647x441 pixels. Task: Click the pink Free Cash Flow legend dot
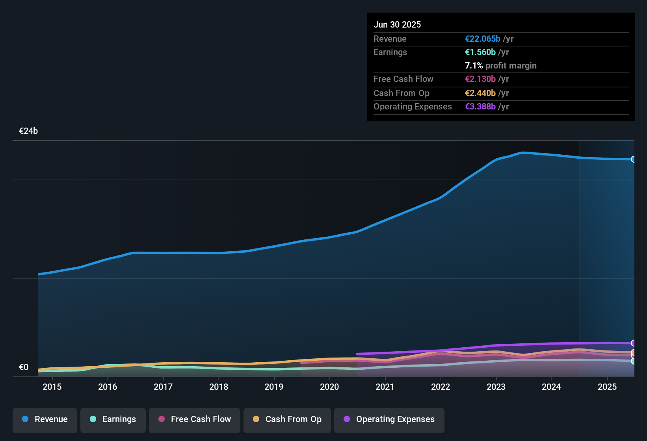[x=162, y=419]
